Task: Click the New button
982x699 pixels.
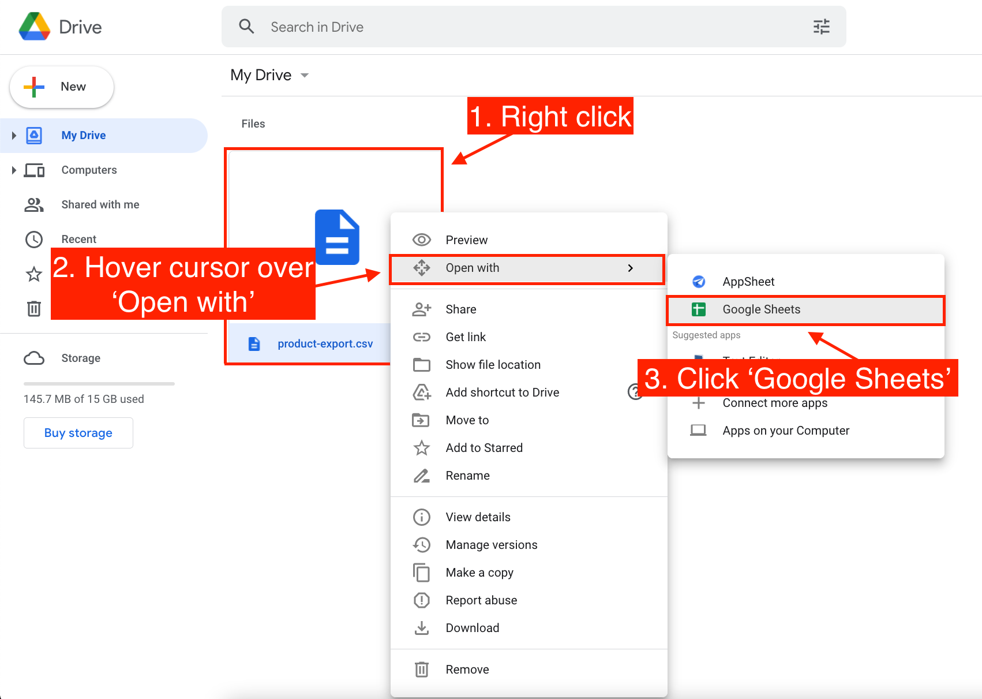Action: pyautogui.click(x=62, y=87)
